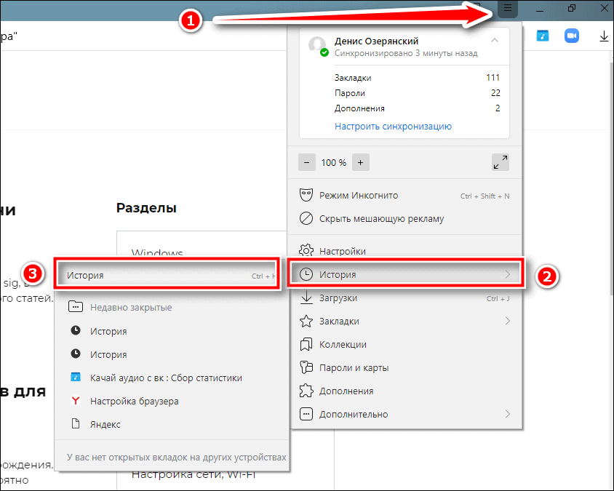Click the blue music note extension icon
This screenshot has height=491, width=614.
click(542, 36)
